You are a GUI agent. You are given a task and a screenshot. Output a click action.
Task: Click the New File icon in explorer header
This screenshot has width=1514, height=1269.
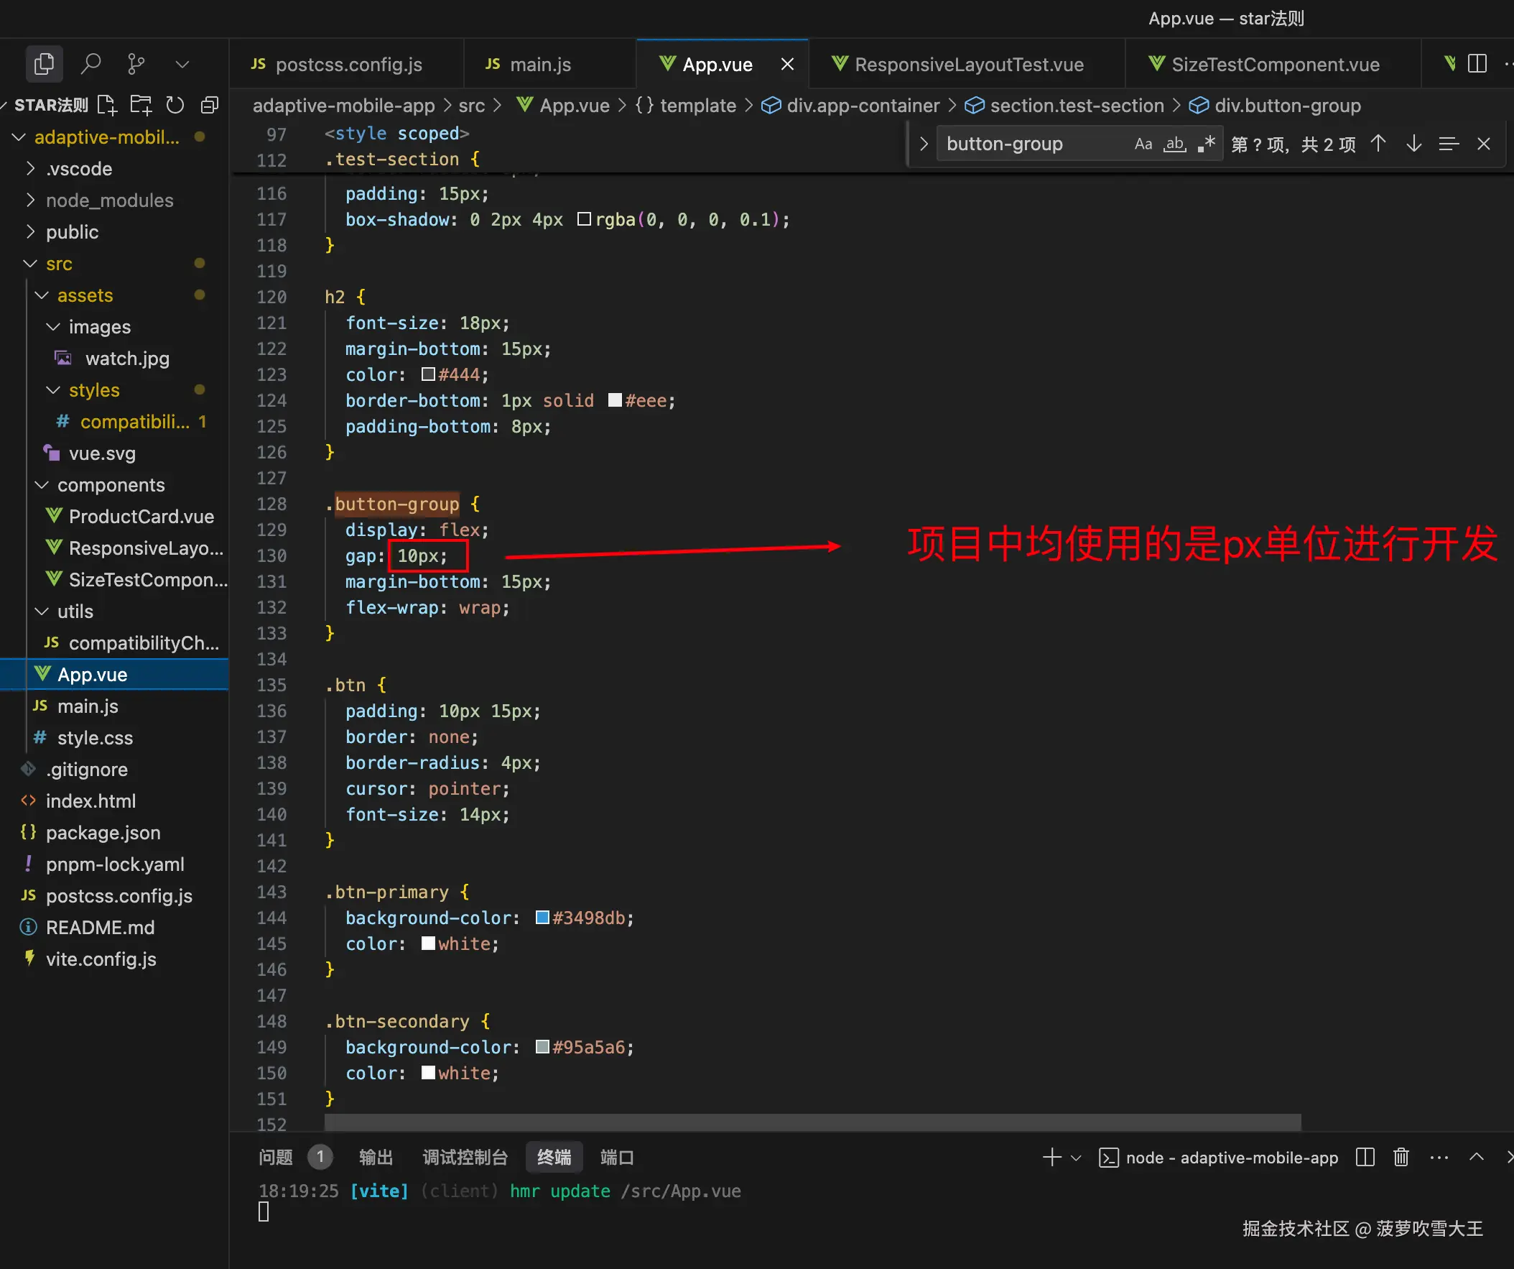tap(107, 106)
